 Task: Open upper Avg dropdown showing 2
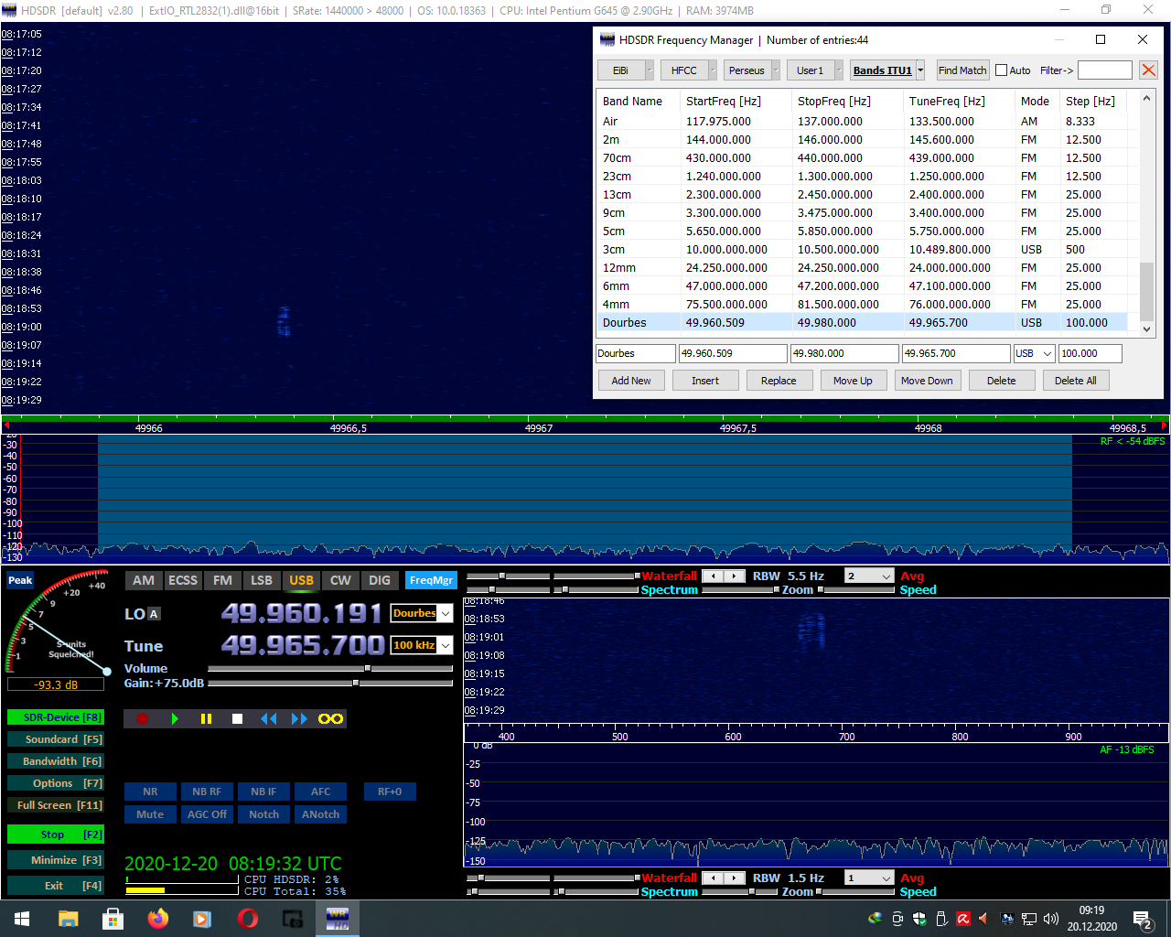869,576
